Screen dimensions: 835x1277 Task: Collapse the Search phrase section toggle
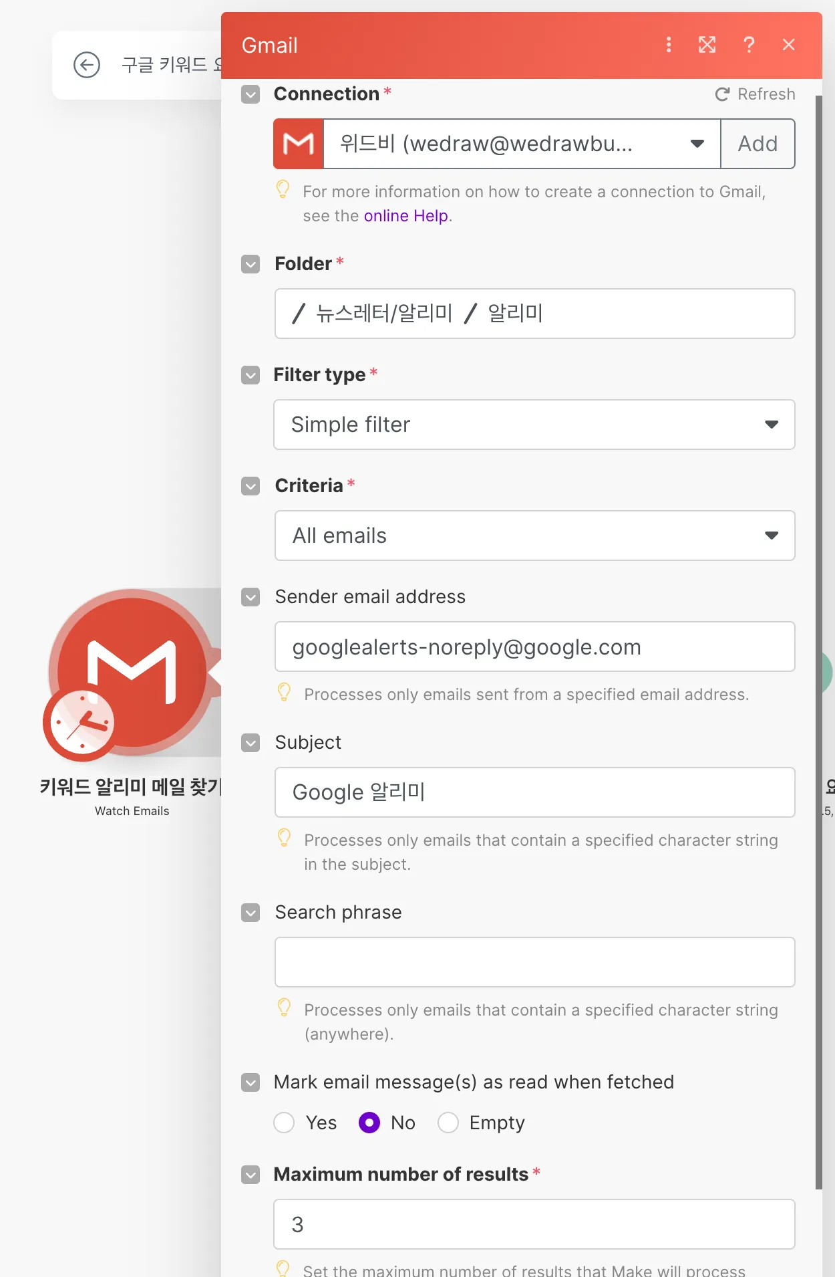click(251, 913)
